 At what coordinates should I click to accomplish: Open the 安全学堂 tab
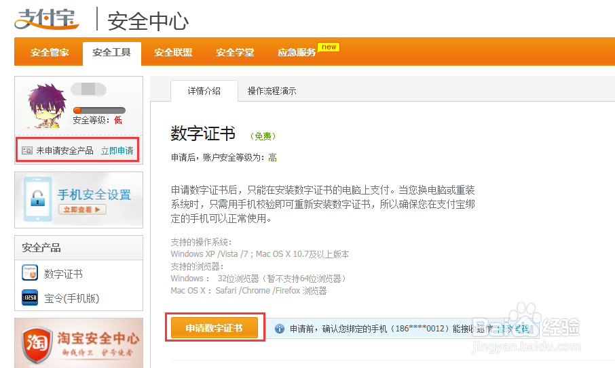(x=235, y=52)
